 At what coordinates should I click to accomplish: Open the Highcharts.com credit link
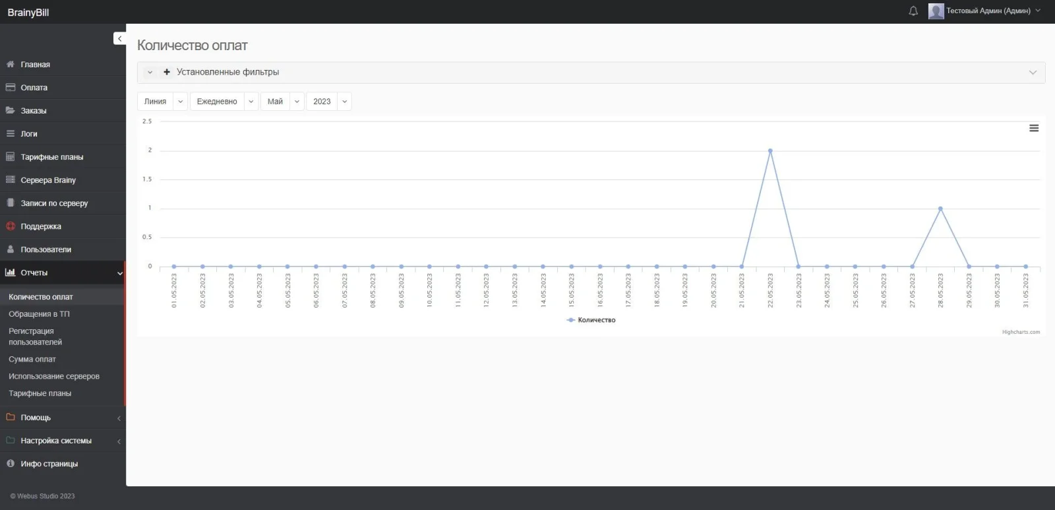[1021, 332]
